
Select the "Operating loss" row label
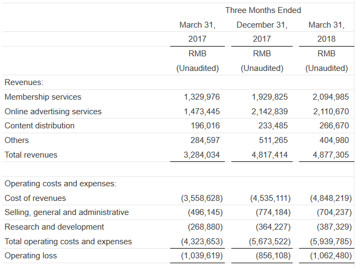(30, 256)
